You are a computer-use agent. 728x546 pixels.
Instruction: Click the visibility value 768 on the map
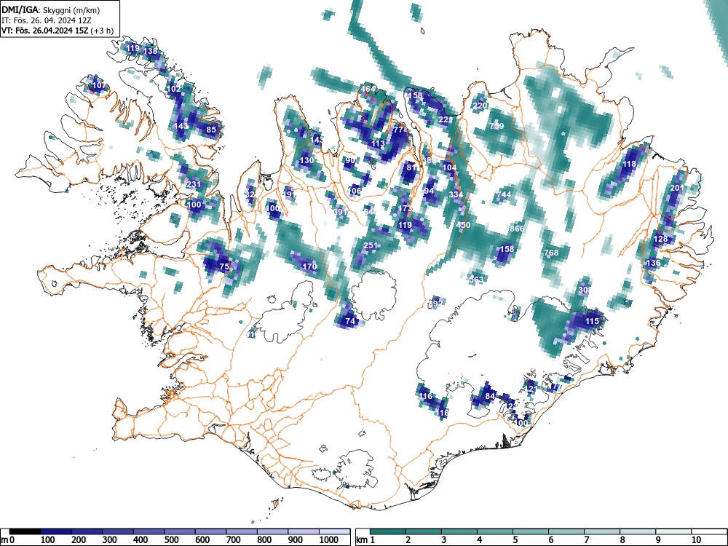551,253
